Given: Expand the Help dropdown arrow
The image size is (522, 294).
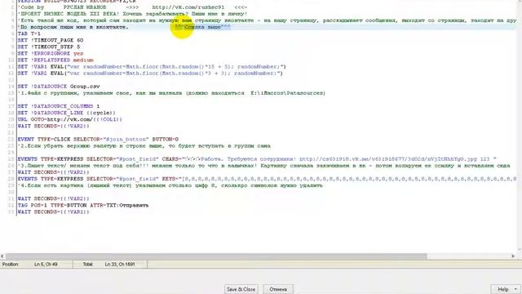Looking at the screenshot, I should 515,289.
